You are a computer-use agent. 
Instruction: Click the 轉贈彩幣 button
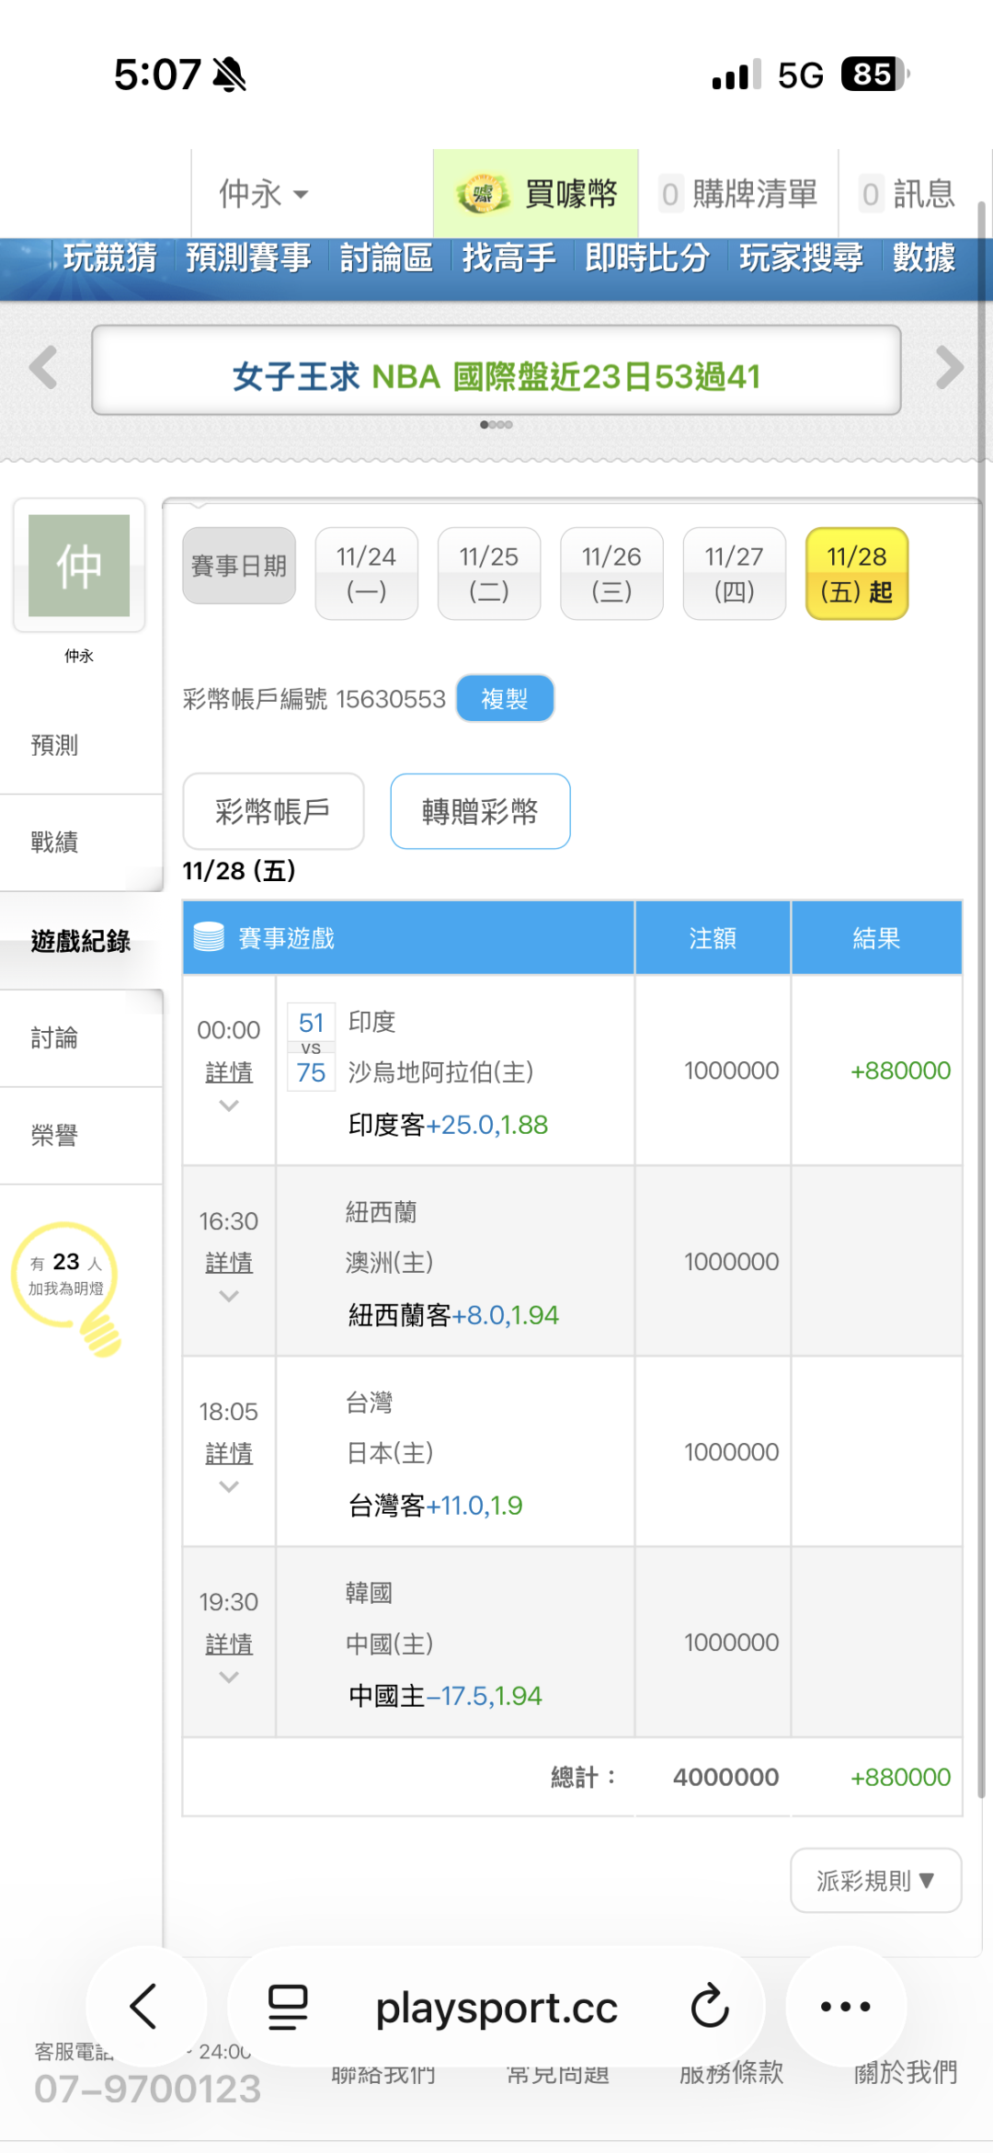(480, 811)
